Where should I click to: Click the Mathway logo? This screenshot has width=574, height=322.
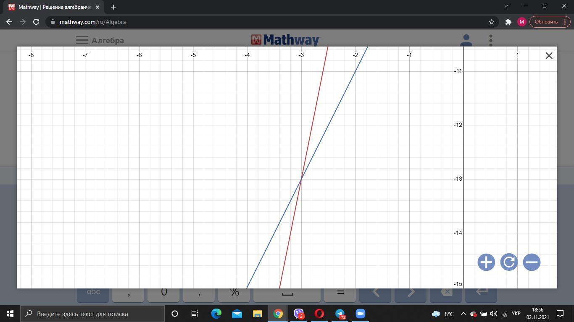(x=286, y=40)
